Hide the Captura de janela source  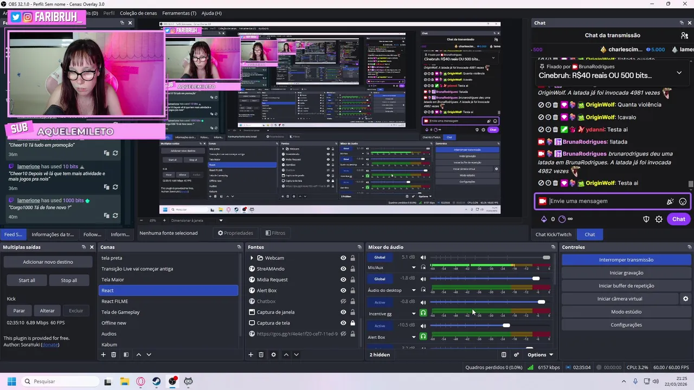343,312
